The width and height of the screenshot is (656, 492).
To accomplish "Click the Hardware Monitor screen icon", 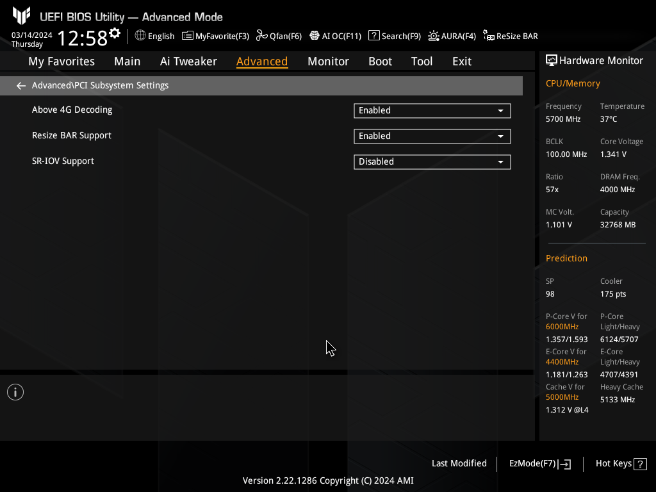I will [x=552, y=61].
